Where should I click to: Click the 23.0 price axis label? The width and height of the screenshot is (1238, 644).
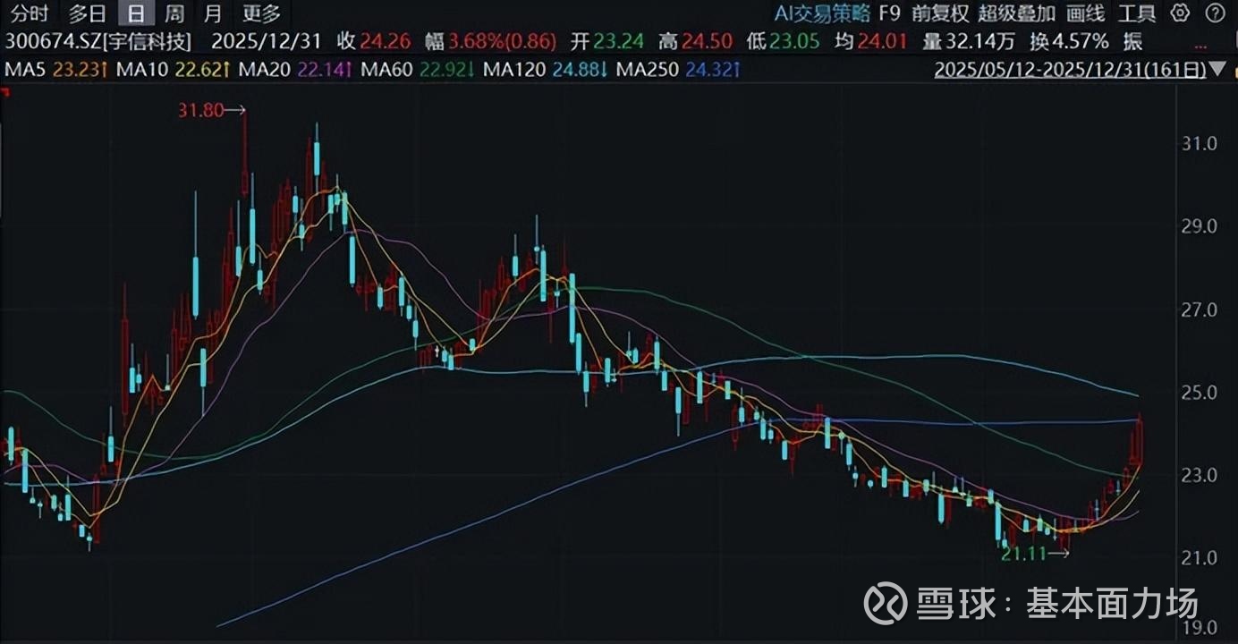1200,476
